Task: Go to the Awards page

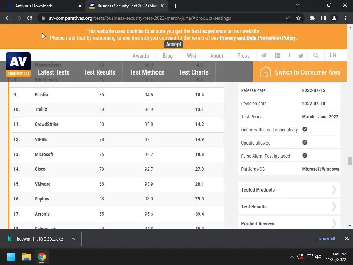Action: [x=141, y=56]
